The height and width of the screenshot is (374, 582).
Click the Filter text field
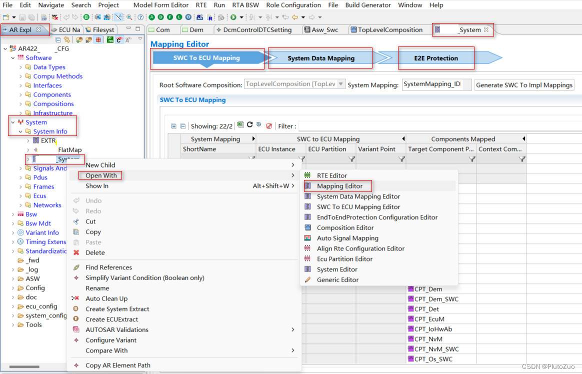[440, 126]
